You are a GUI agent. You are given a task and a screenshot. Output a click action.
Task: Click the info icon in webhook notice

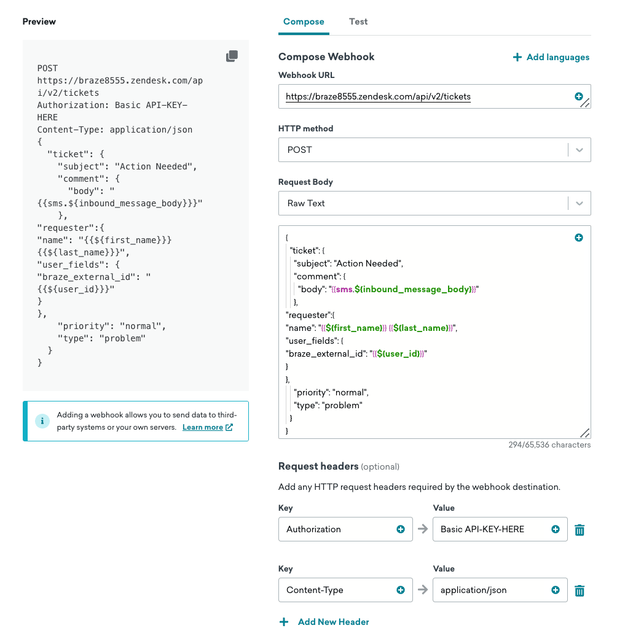42,421
